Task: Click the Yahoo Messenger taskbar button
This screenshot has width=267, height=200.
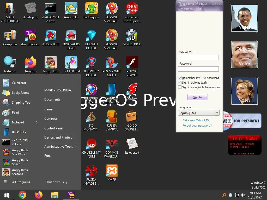Action: tap(71, 195)
